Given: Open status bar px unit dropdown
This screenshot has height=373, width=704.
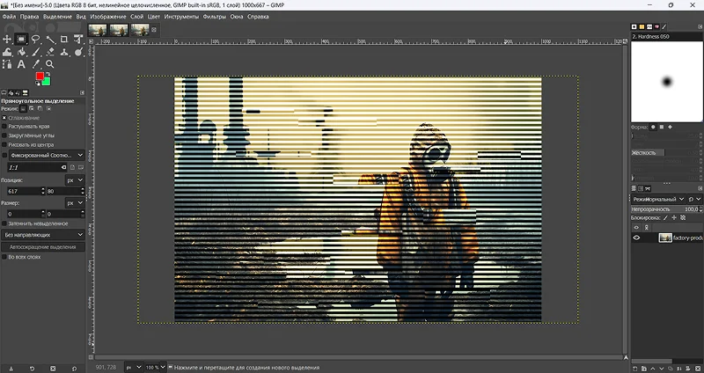Looking at the screenshot, I should [134, 367].
